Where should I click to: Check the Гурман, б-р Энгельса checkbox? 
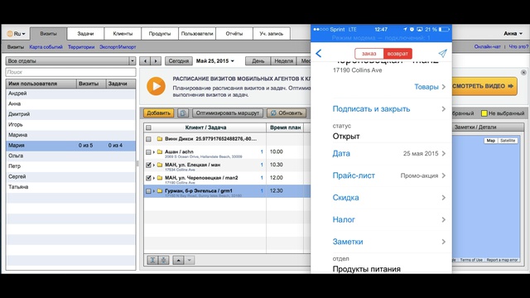point(148,191)
